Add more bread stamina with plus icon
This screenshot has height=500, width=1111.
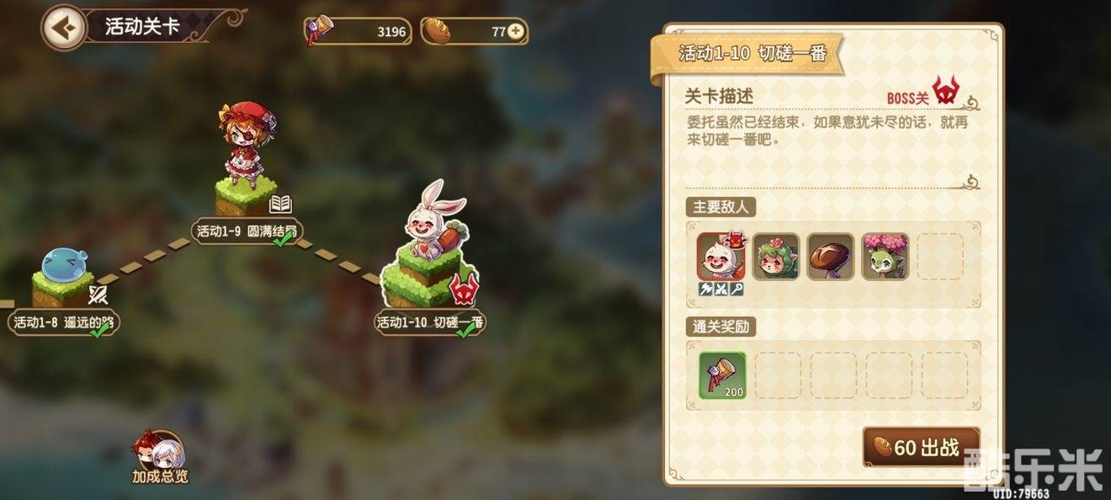tap(516, 32)
